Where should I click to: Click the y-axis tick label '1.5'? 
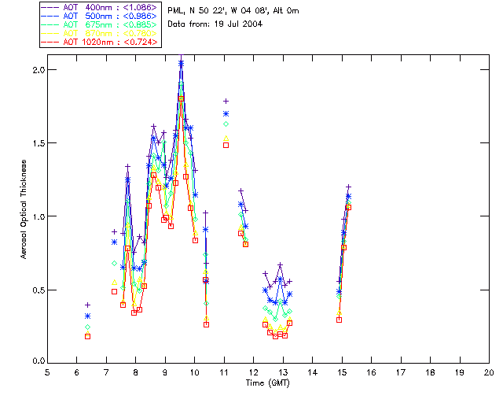[39, 143]
